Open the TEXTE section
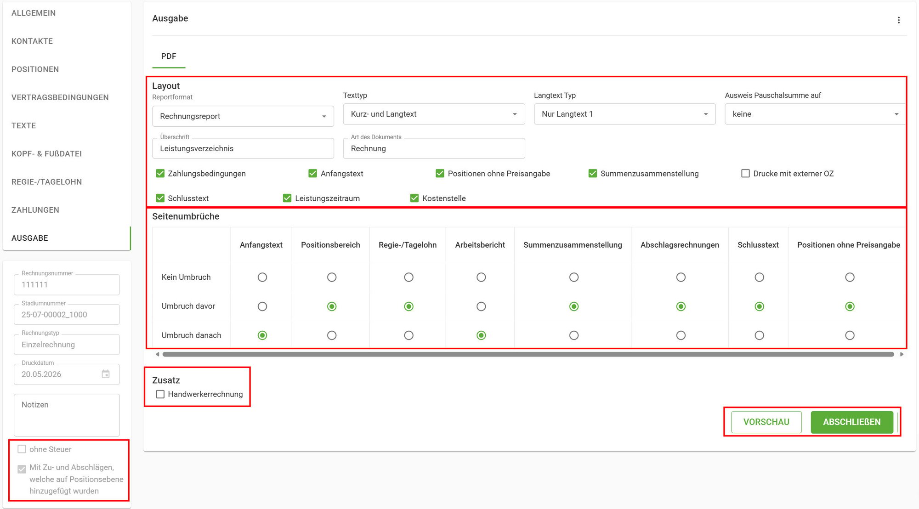 (23, 125)
